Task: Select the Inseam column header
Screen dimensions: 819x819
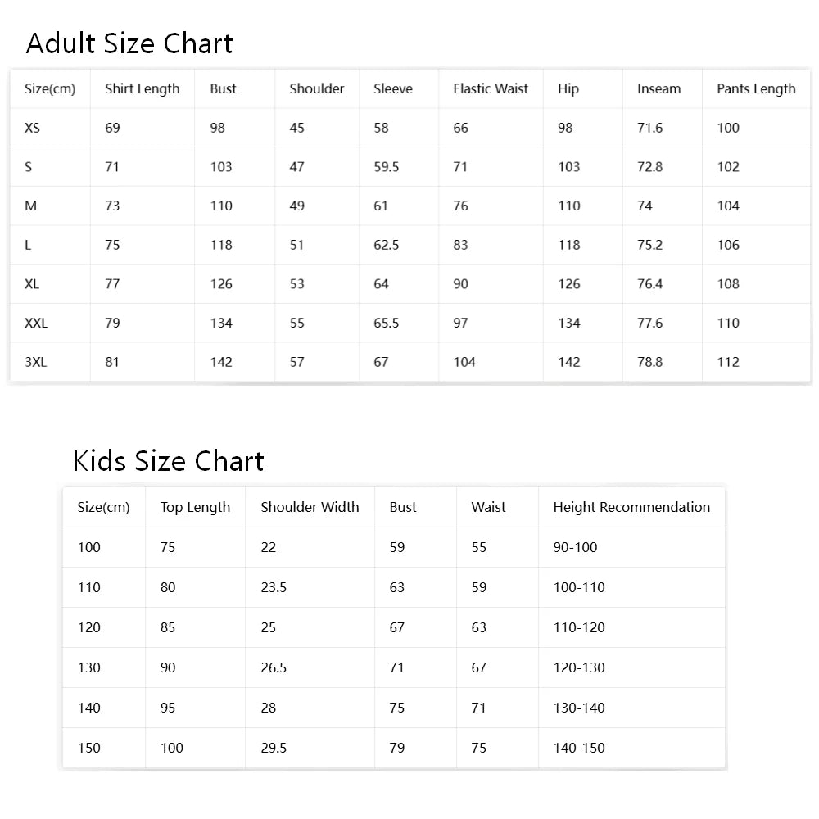Action: point(658,88)
